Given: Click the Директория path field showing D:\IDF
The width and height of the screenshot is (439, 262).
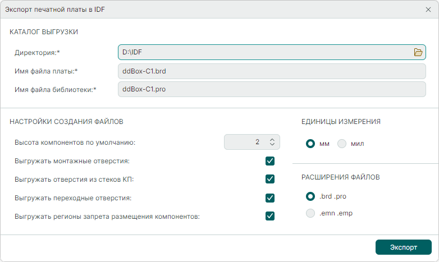Looking at the screenshot, I should click(x=264, y=52).
